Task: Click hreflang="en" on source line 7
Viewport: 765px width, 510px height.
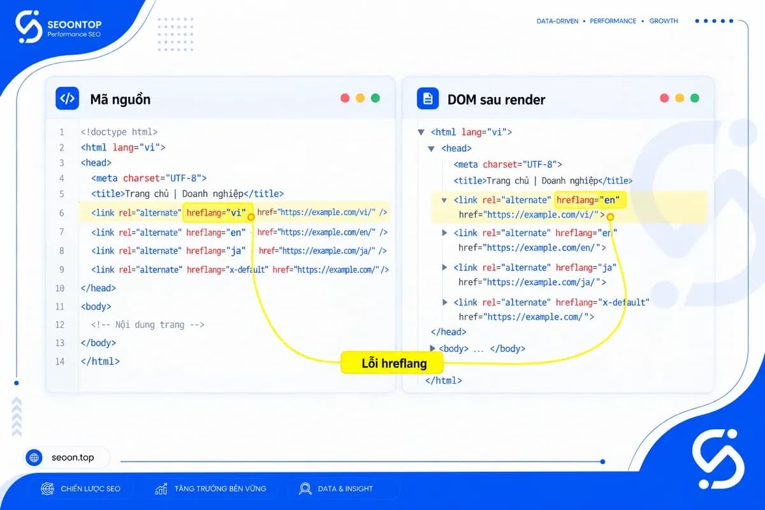Action: coord(215,232)
